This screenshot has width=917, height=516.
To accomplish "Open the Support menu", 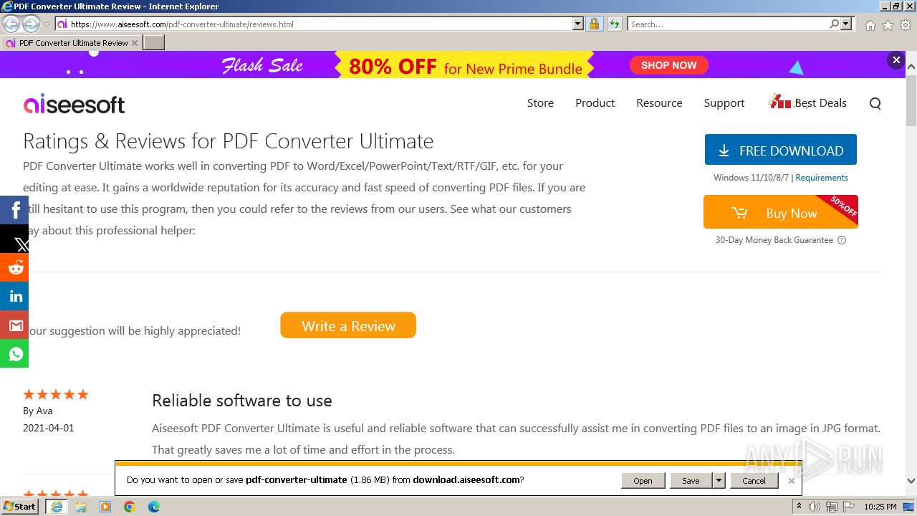I will [724, 103].
